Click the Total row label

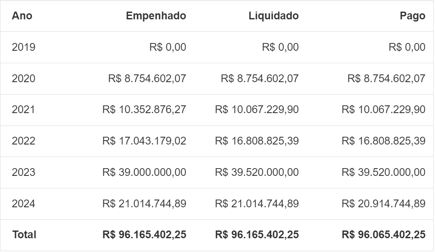click(x=24, y=235)
